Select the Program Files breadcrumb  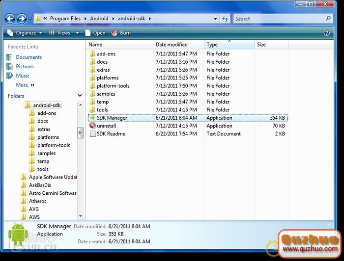click(x=65, y=19)
